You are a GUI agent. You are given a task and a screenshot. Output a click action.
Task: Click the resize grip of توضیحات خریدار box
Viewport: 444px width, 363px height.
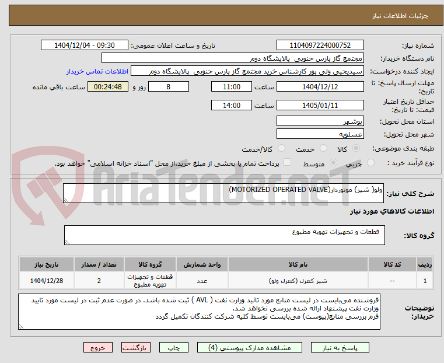coord(21,326)
